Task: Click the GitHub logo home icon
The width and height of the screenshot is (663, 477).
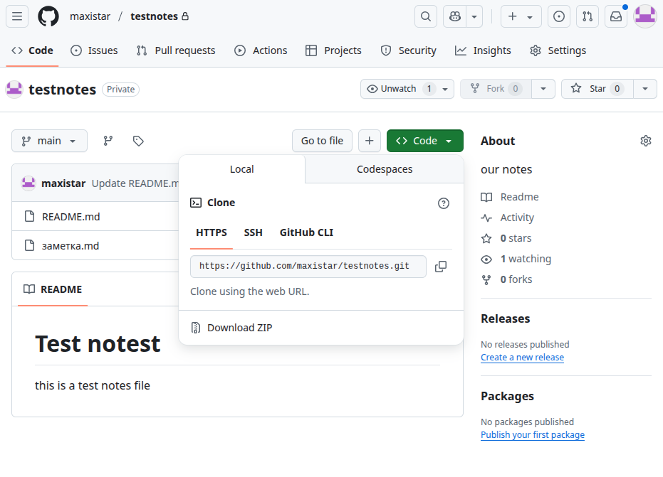Action: [x=48, y=16]
